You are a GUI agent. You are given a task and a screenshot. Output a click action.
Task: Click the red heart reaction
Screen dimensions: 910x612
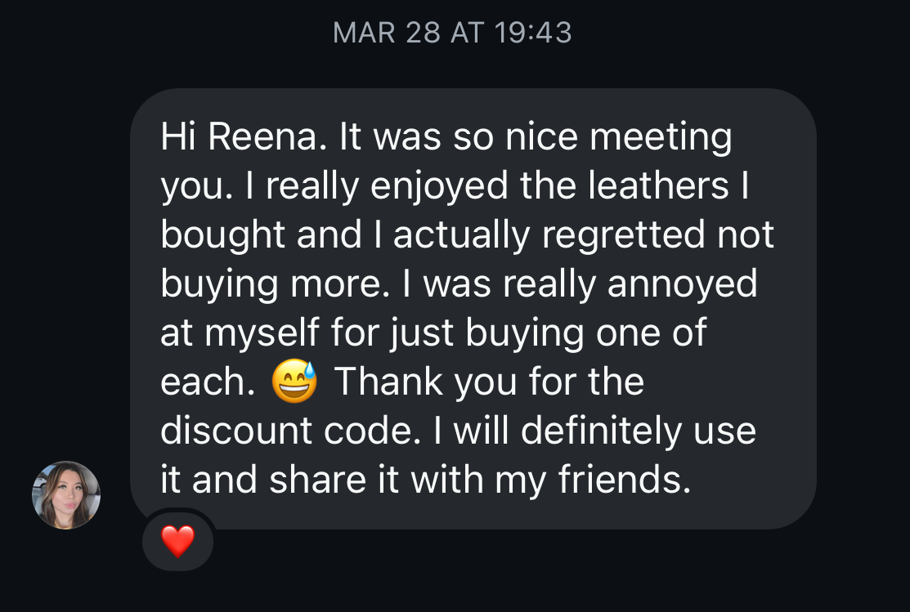point(177,541)
